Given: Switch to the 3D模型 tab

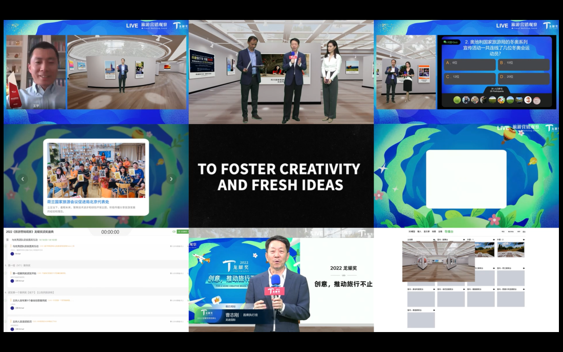Looking at the screenshot, I should point(412,232).
